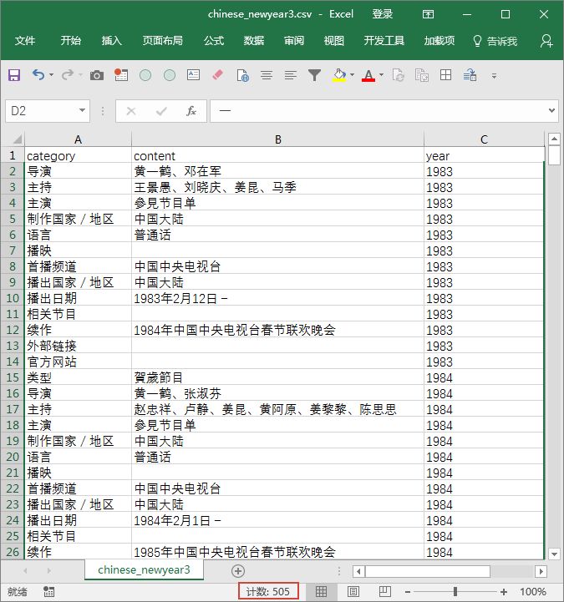Switch to the 插入 ribbon tab

(111, 41)
